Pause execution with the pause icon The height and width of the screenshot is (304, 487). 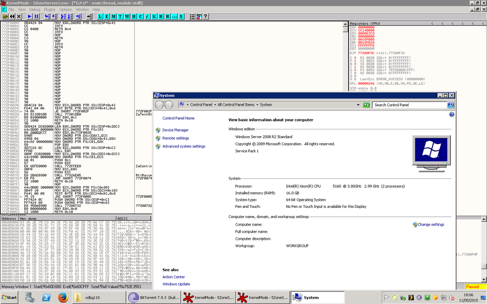37,16
